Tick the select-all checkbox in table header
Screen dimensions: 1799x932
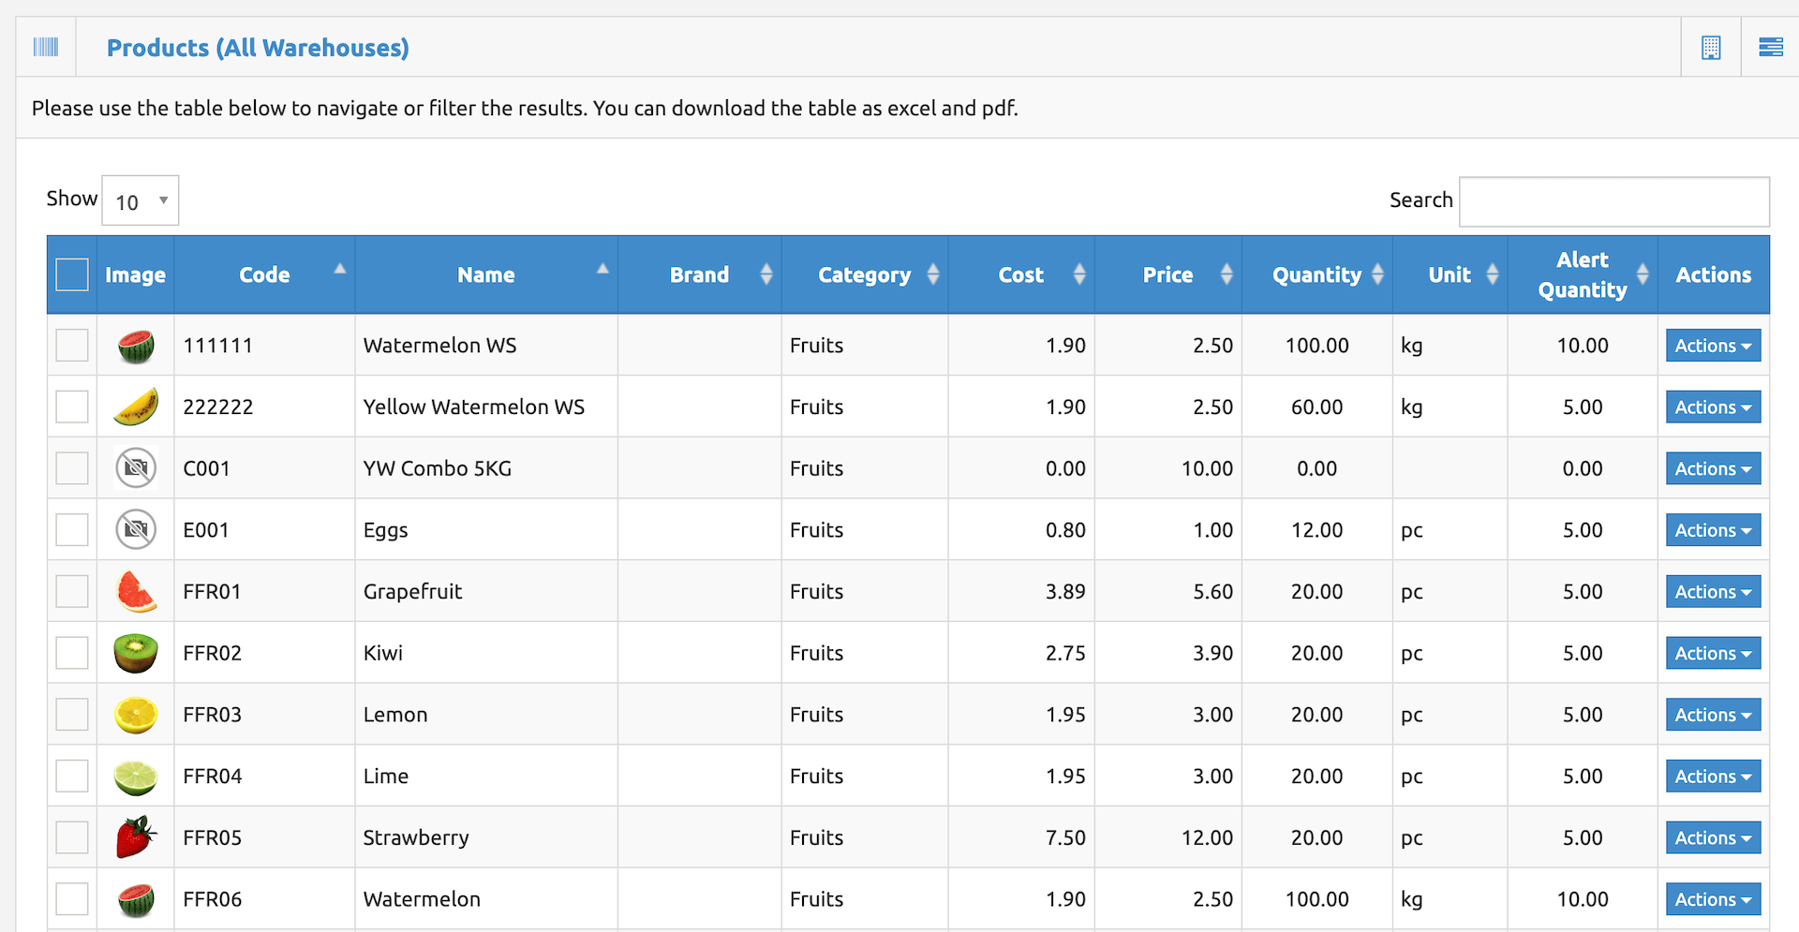click(x=72, y=274)
